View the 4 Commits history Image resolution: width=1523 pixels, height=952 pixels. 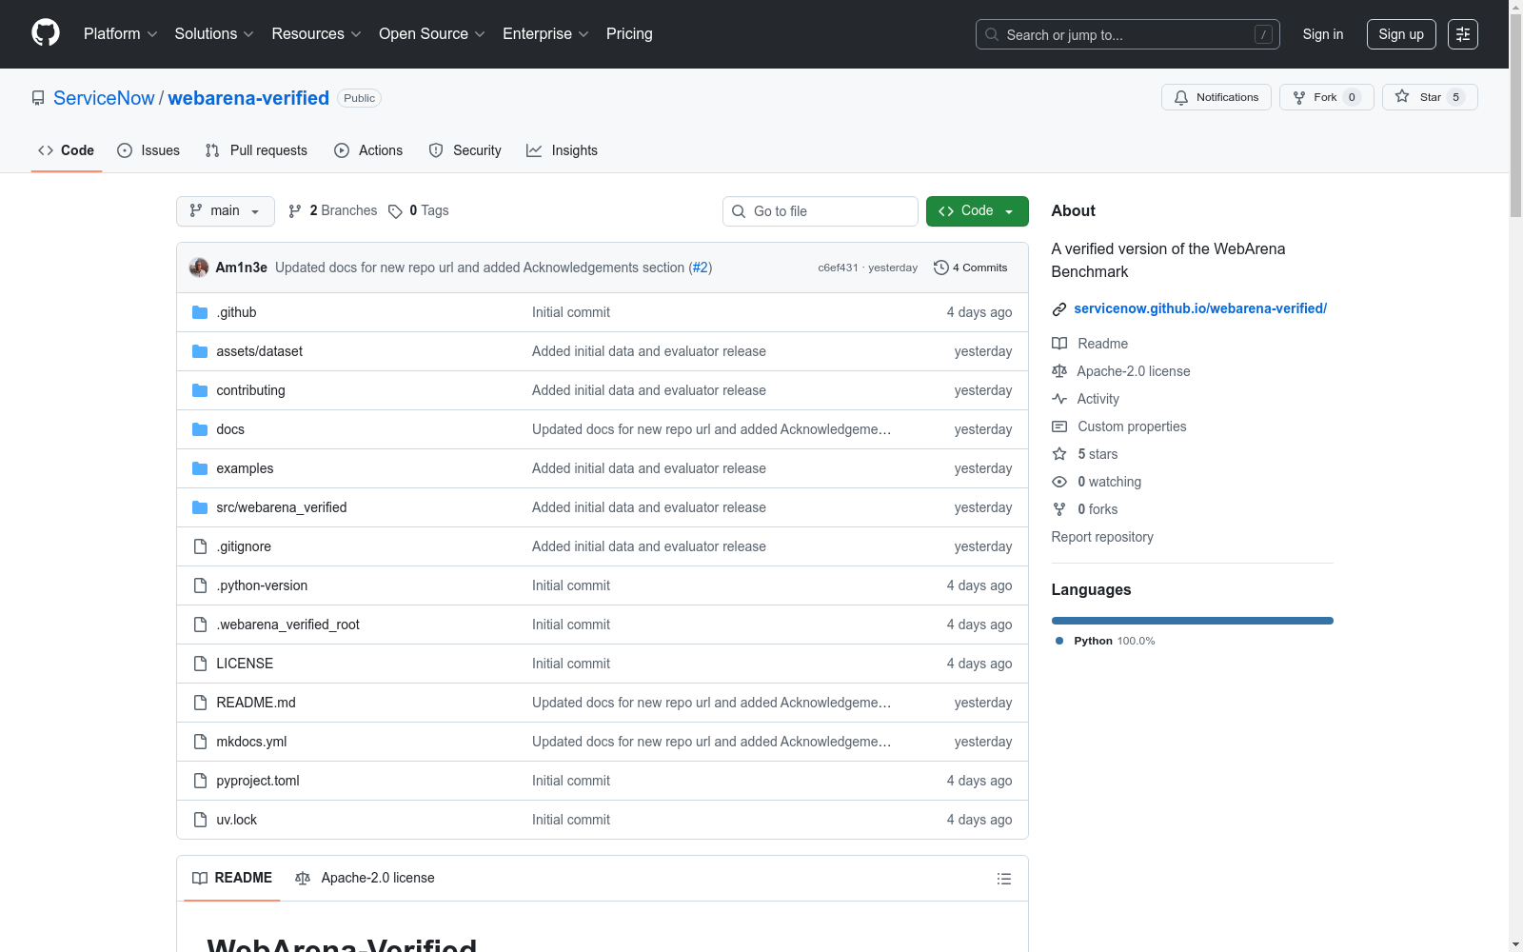(971, 268)
